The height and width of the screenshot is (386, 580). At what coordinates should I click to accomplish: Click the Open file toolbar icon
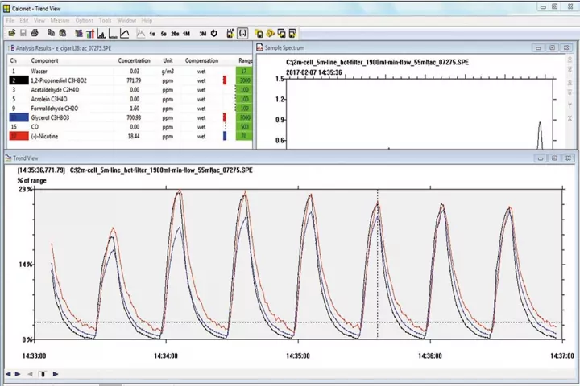click(x=13, y=34)
